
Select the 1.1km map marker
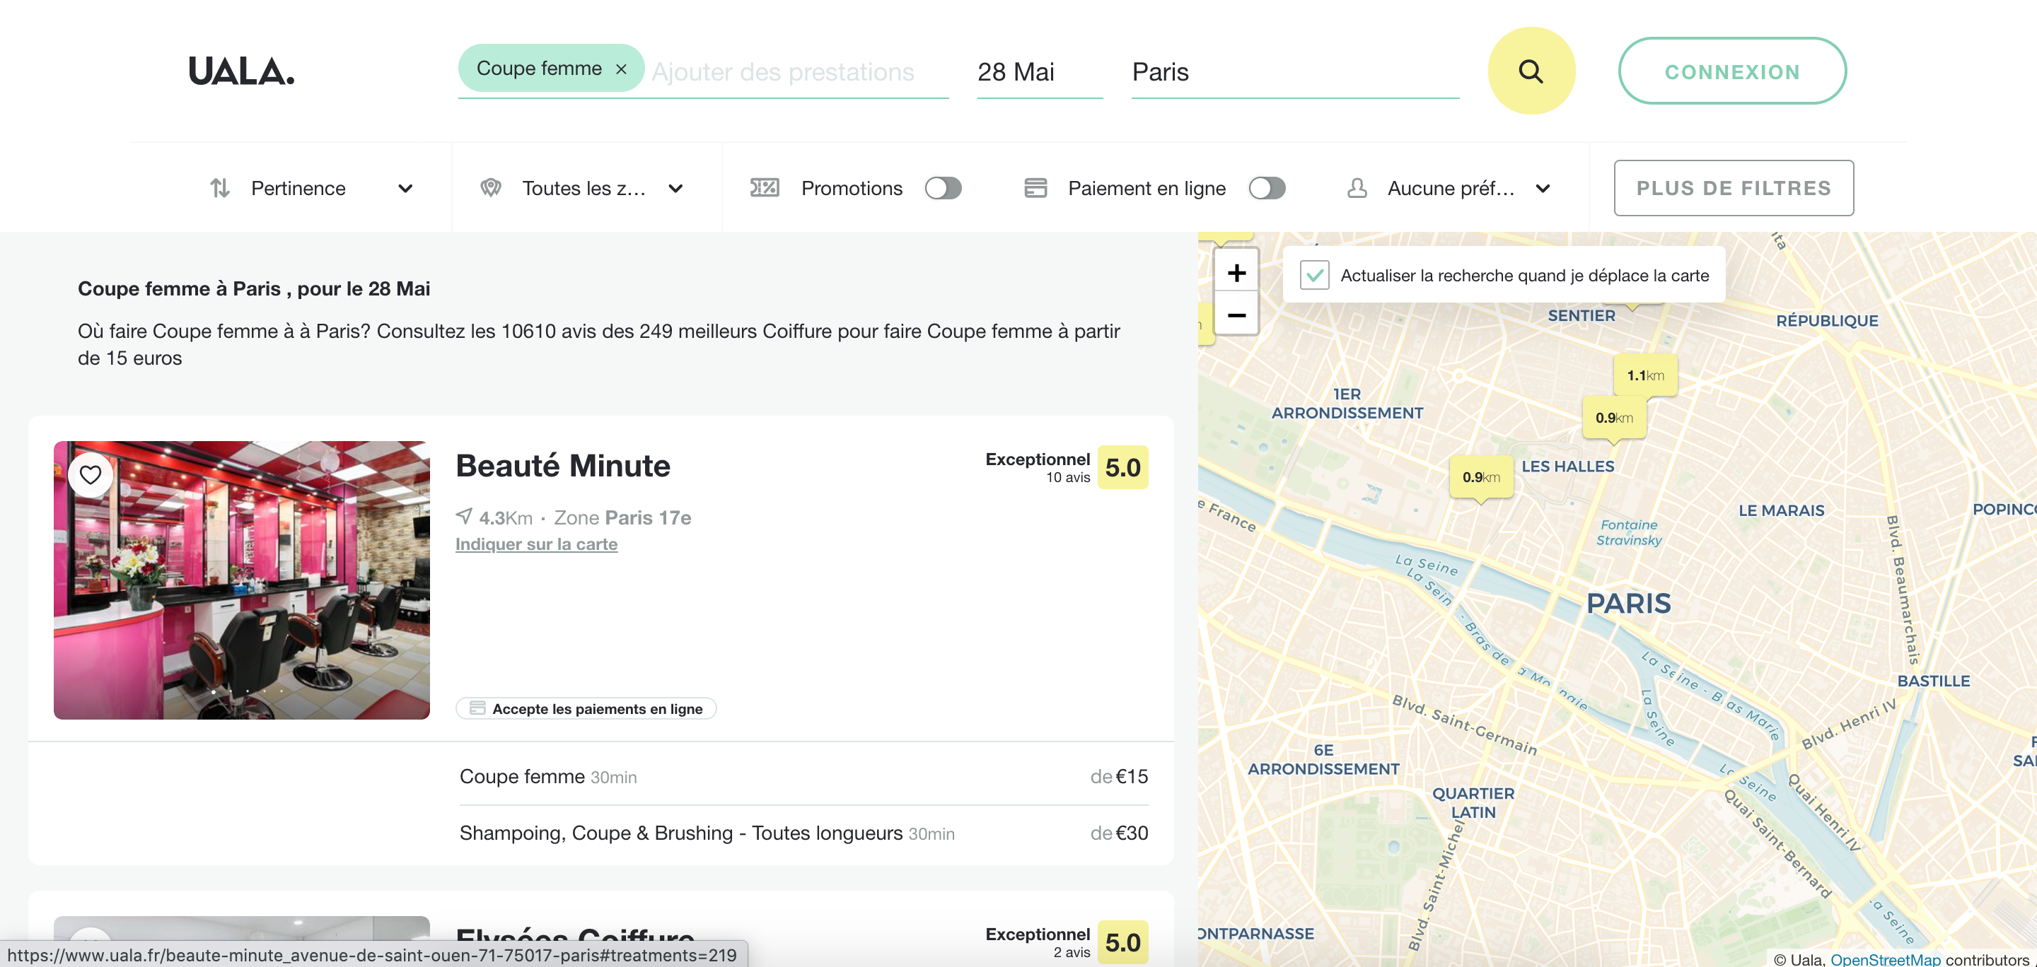click(x=1644, y=376)
